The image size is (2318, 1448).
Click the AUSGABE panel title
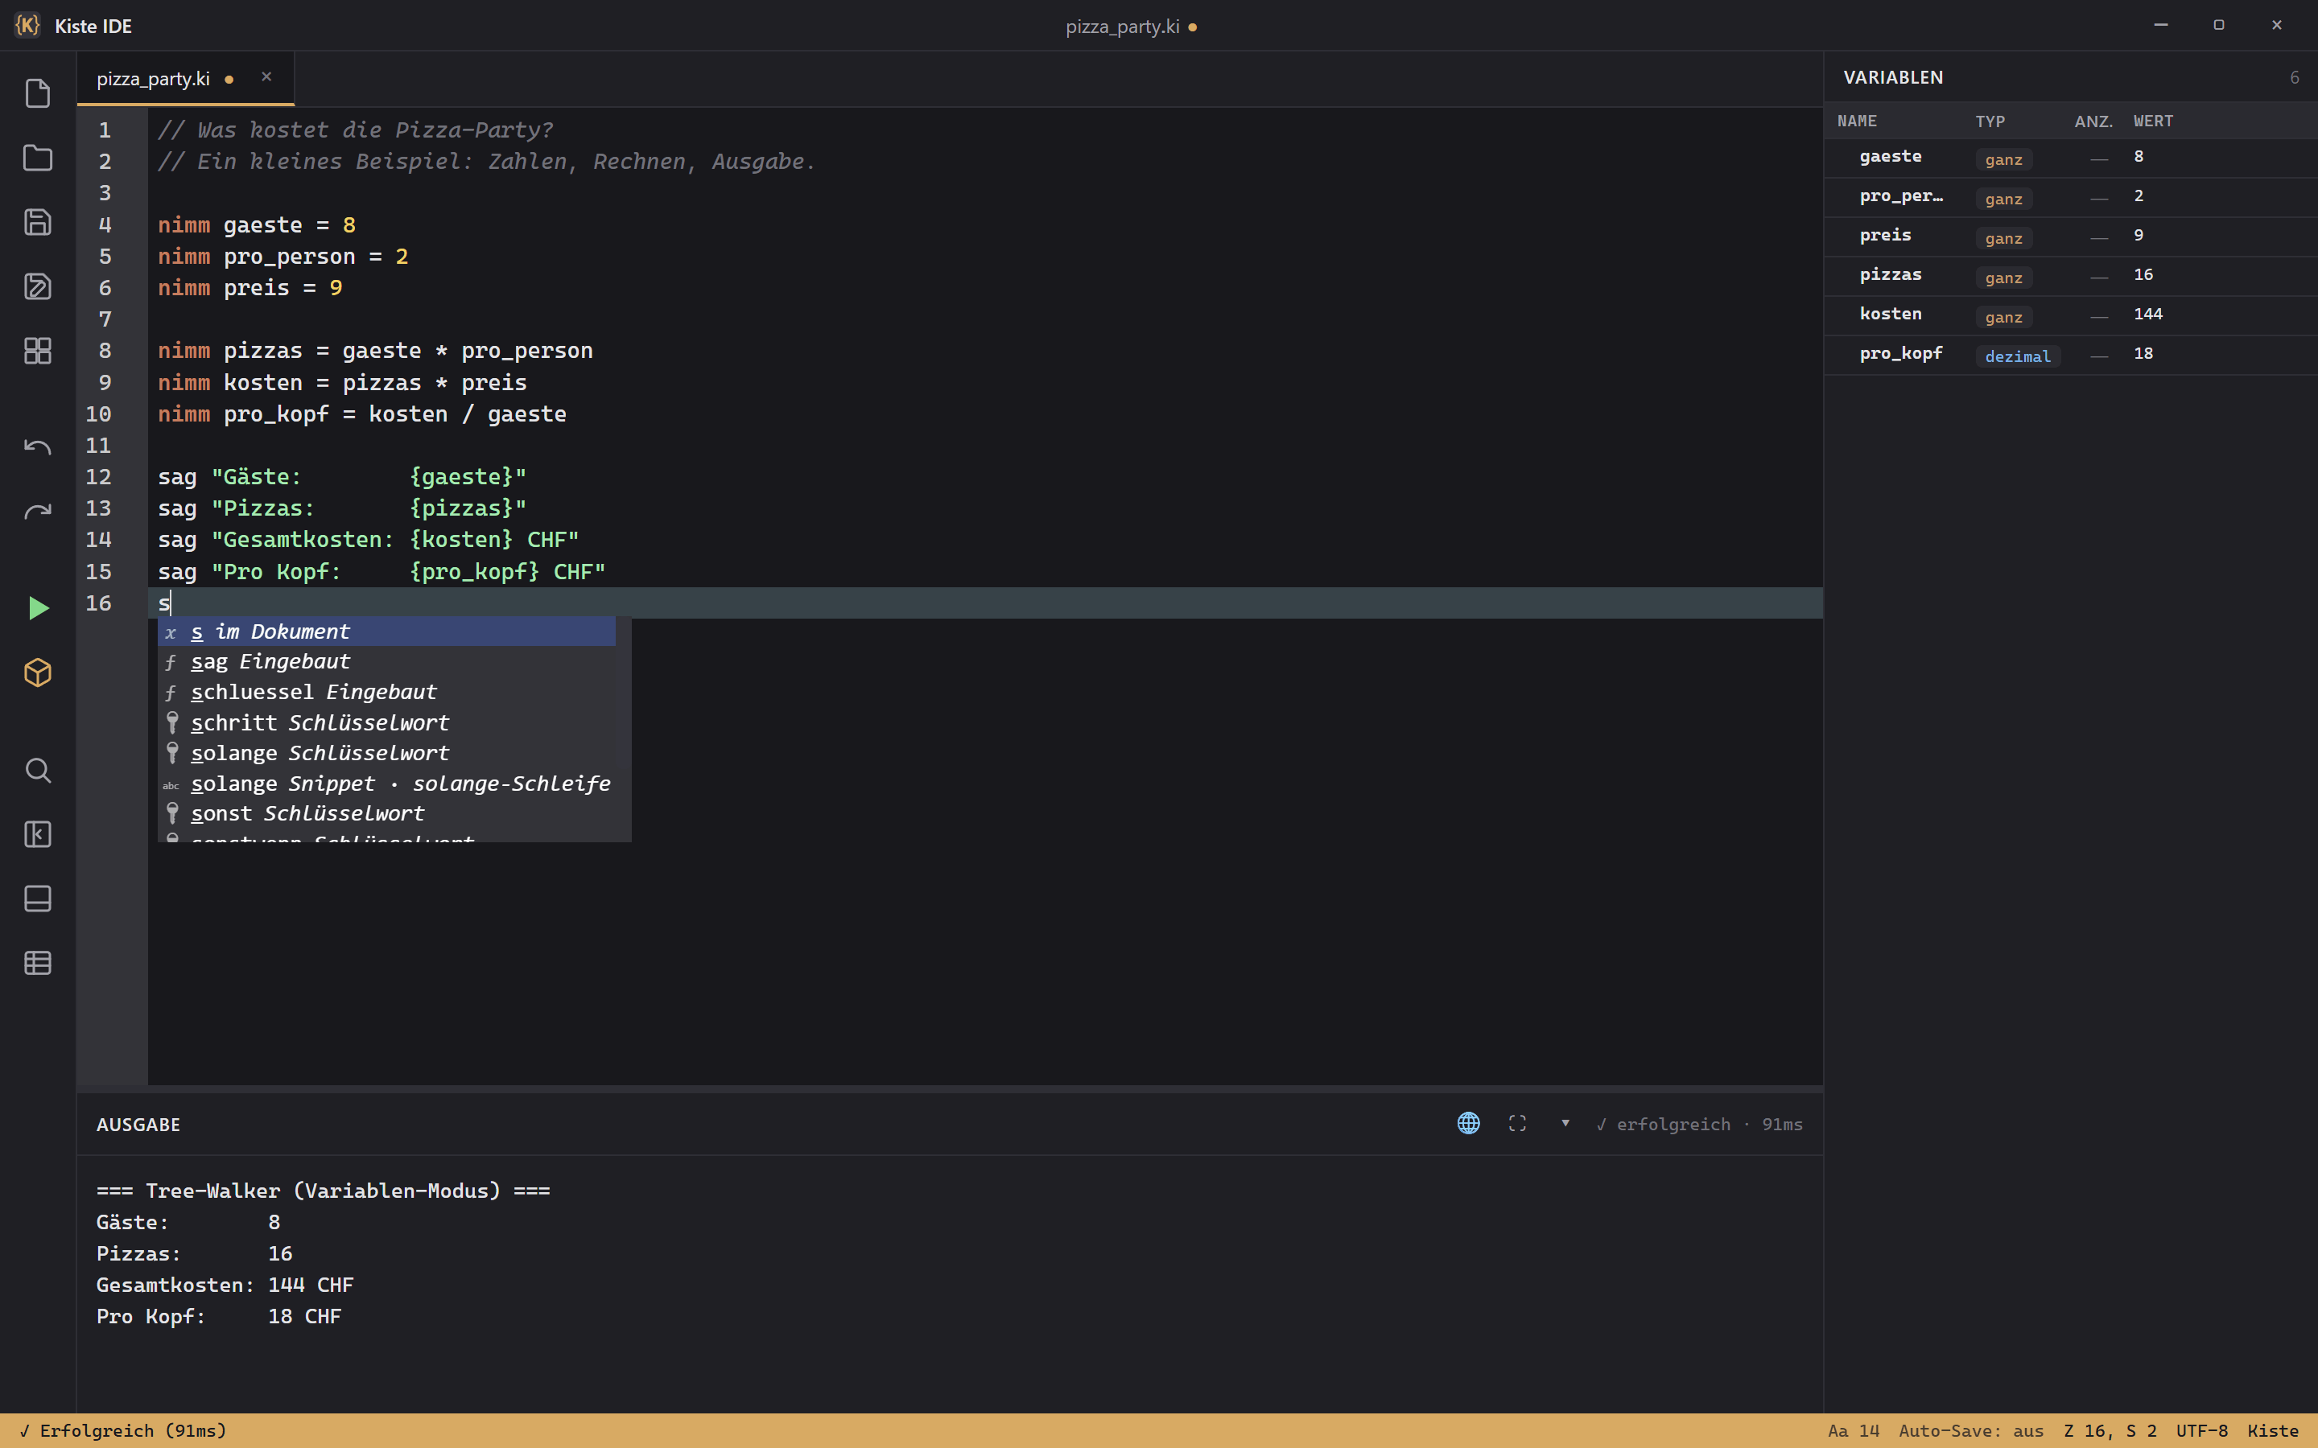[138, 1125]
